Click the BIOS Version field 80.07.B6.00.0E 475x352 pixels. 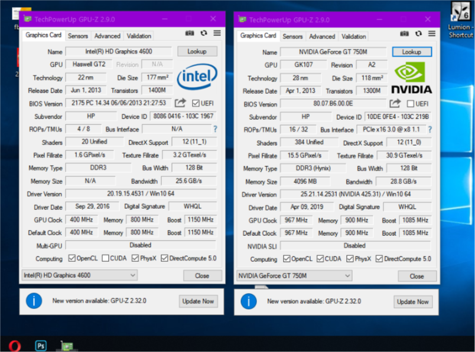click(333, 103)
